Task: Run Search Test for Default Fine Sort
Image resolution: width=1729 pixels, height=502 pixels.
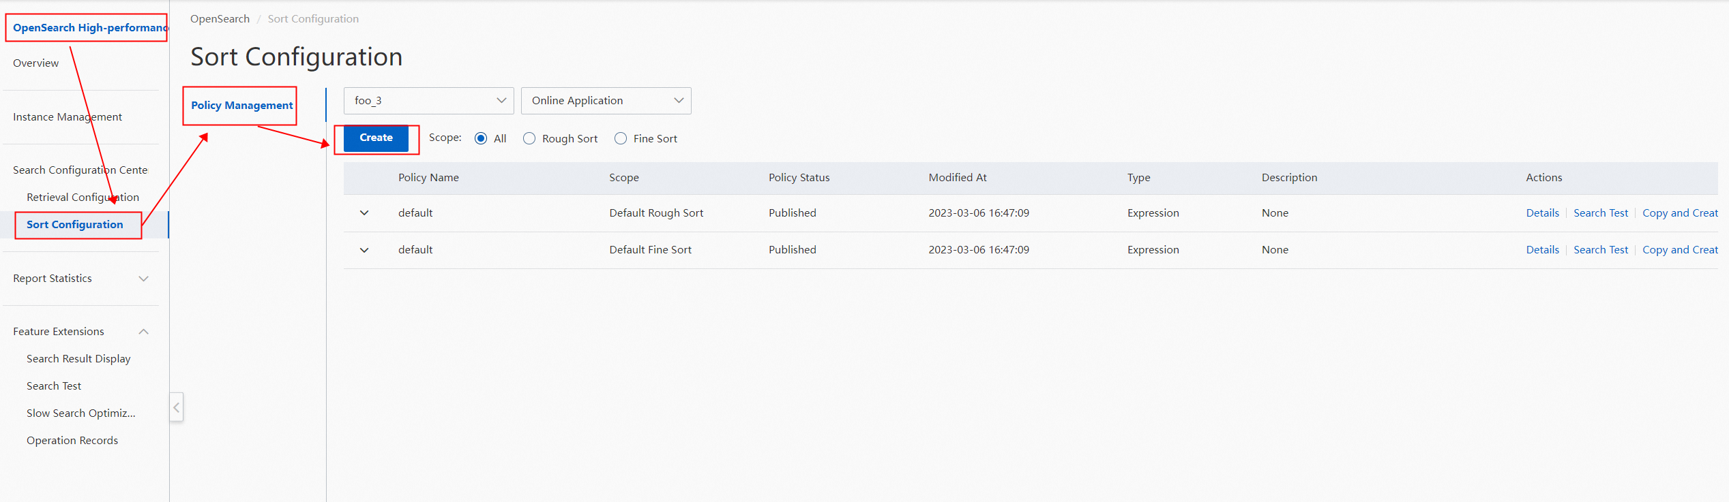Action: [x=1601, y=250]
